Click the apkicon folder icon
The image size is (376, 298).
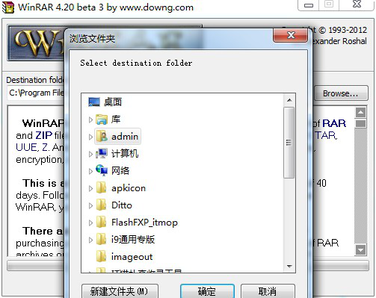[x=102, y=188]
